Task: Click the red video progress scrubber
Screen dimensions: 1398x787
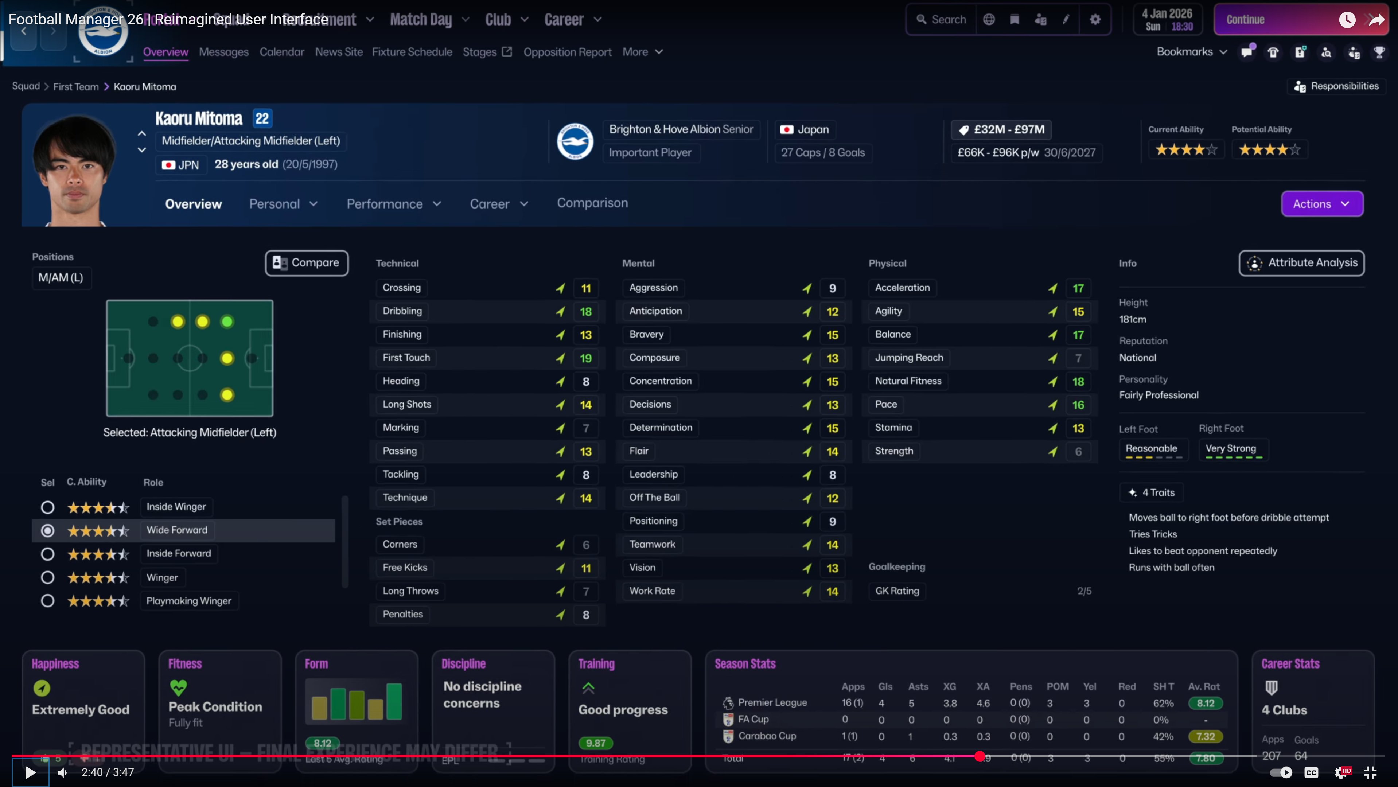Action: 980,756
